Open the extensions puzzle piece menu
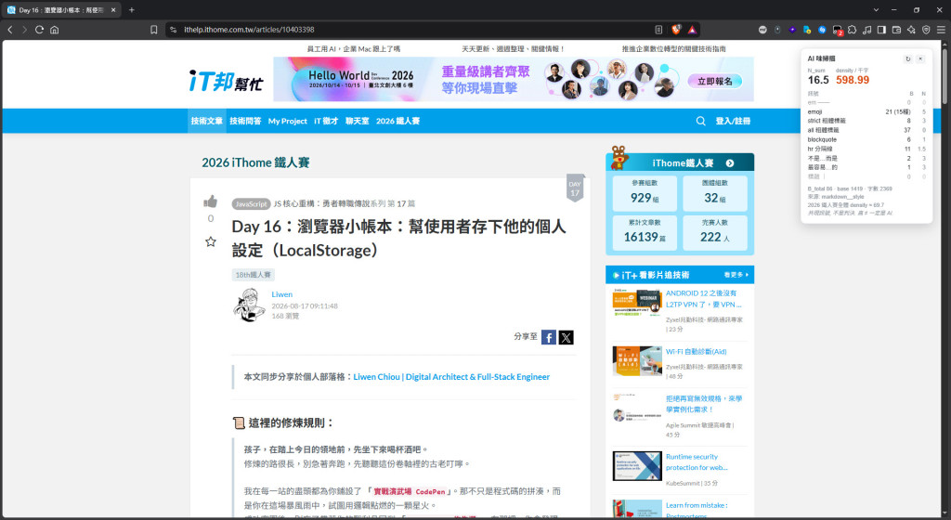 [853, 29]
